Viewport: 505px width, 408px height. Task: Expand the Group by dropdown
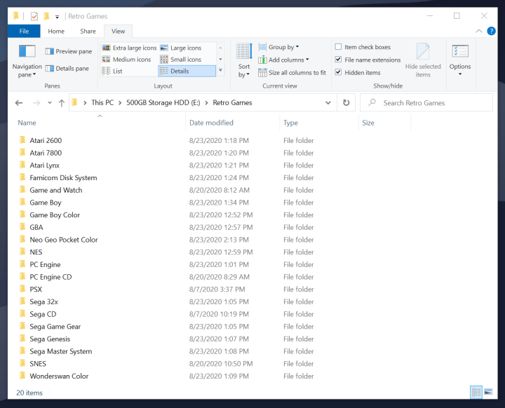click(283, 47)
